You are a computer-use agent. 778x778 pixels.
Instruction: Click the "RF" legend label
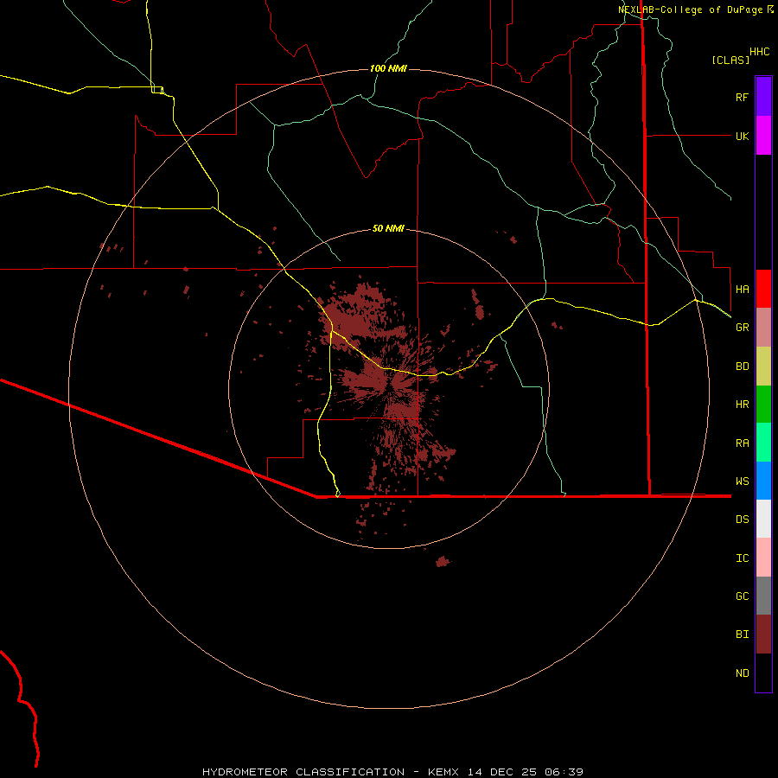pos(742,97)
